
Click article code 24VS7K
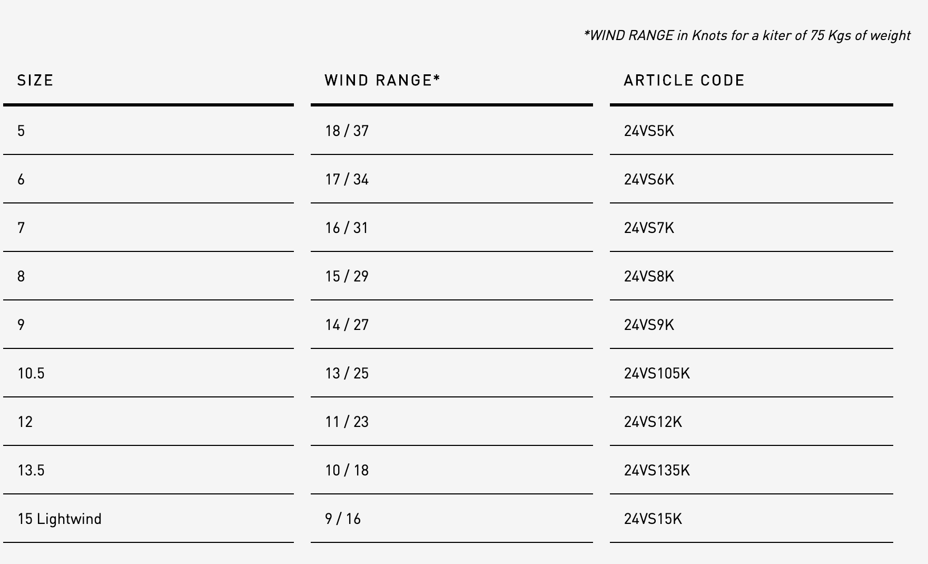[649, 228]
